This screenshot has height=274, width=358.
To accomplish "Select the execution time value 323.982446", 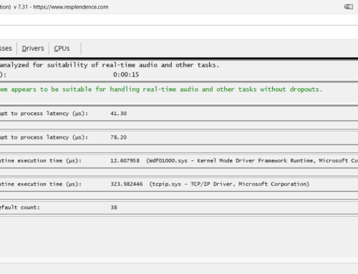I will 127,184.
